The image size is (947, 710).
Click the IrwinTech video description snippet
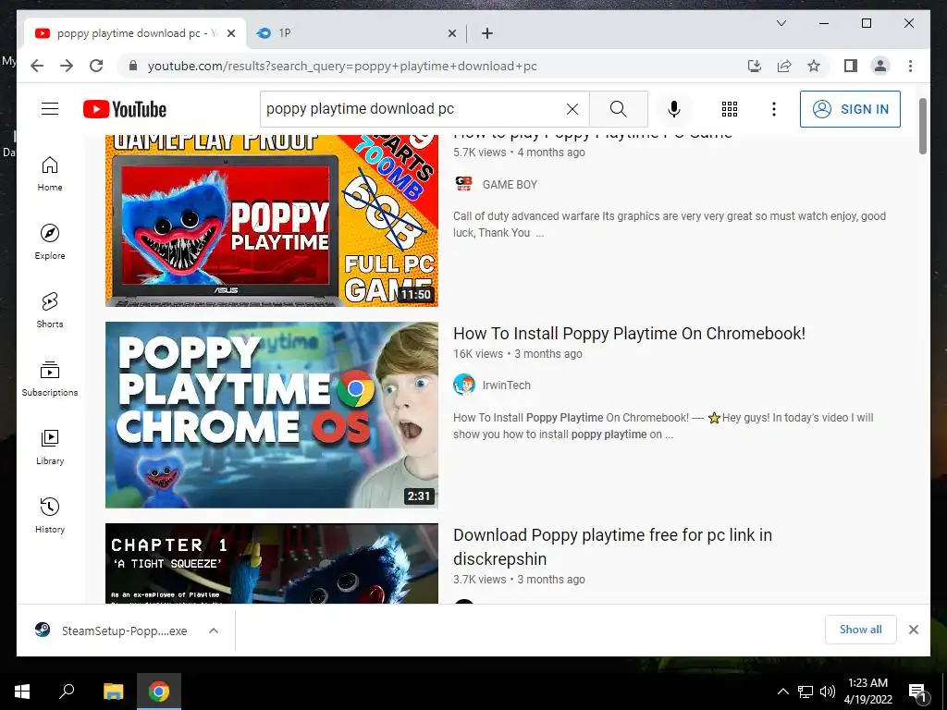(663, 425)
